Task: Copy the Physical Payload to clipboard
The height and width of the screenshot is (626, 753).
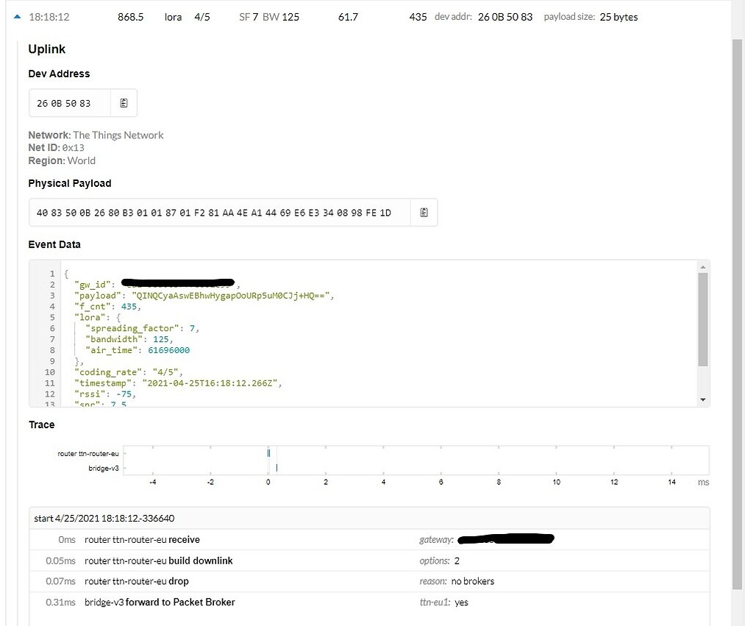Action: pyautogui.click(x=424, y=213)
